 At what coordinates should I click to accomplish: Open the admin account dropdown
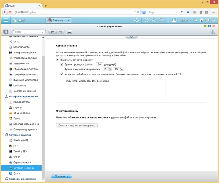[186, 20]
